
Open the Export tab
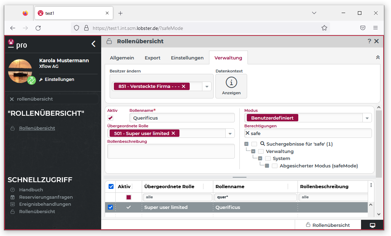click(152, 58)
